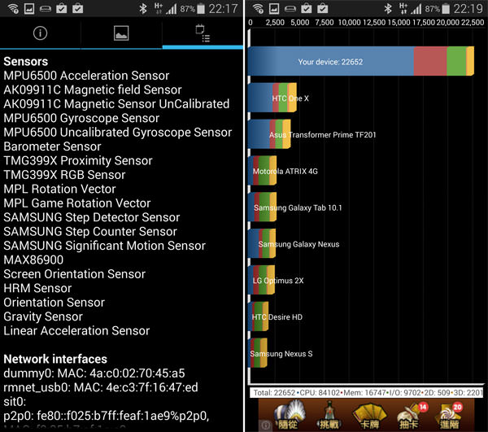
Task: Switch to the image/graph tab
Action: (121, 34)
